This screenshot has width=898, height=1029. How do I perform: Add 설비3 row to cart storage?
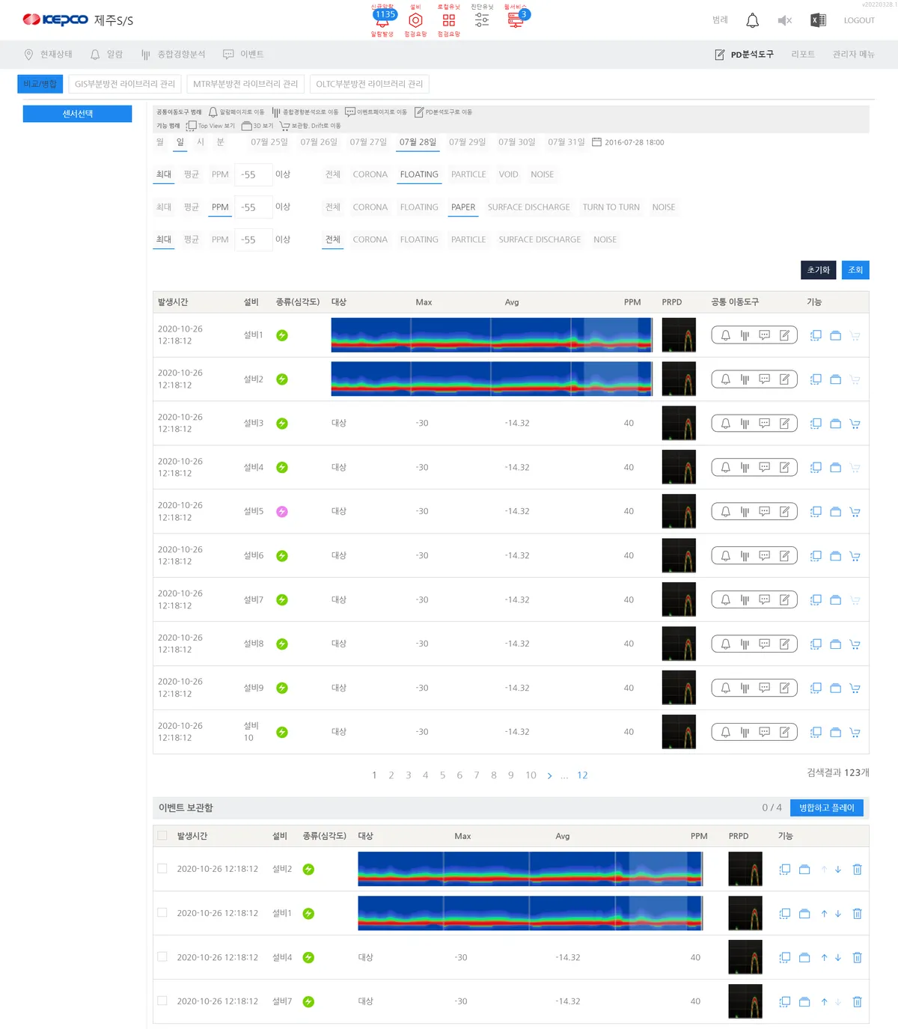click(x=855, y=424)
